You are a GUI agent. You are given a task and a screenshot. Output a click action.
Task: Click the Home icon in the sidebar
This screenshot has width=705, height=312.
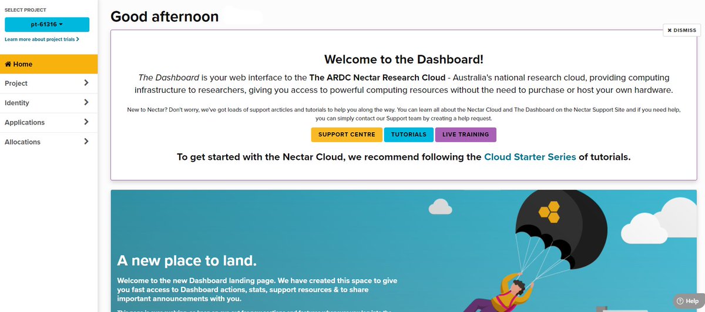8,64
